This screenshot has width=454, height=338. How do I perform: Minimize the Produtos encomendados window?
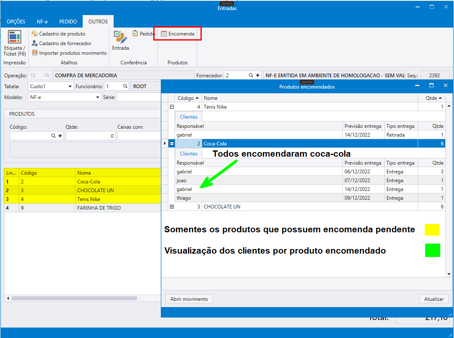coord(417,86)
